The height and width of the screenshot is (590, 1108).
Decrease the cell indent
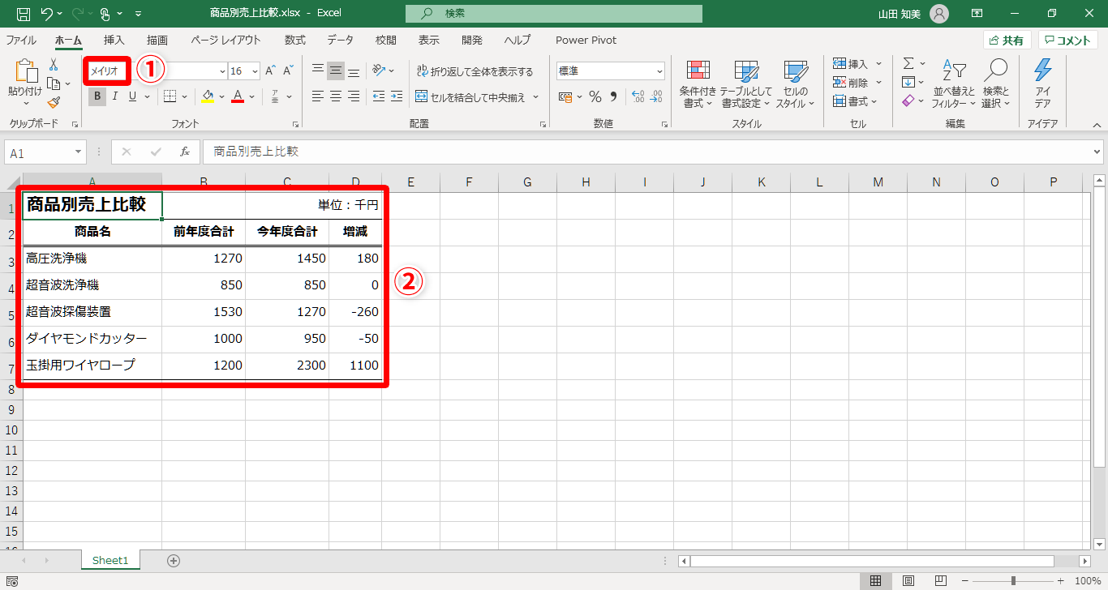(x=379, y=97)
